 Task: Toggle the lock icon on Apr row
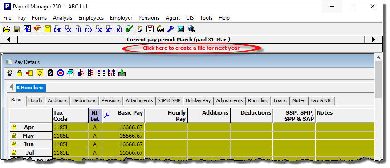(x=14, y=127)
